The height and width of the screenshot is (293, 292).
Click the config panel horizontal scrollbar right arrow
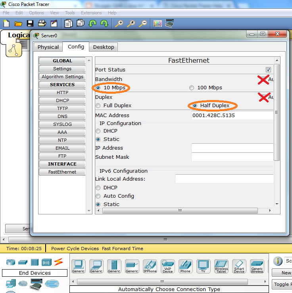(x=270, y=210)
